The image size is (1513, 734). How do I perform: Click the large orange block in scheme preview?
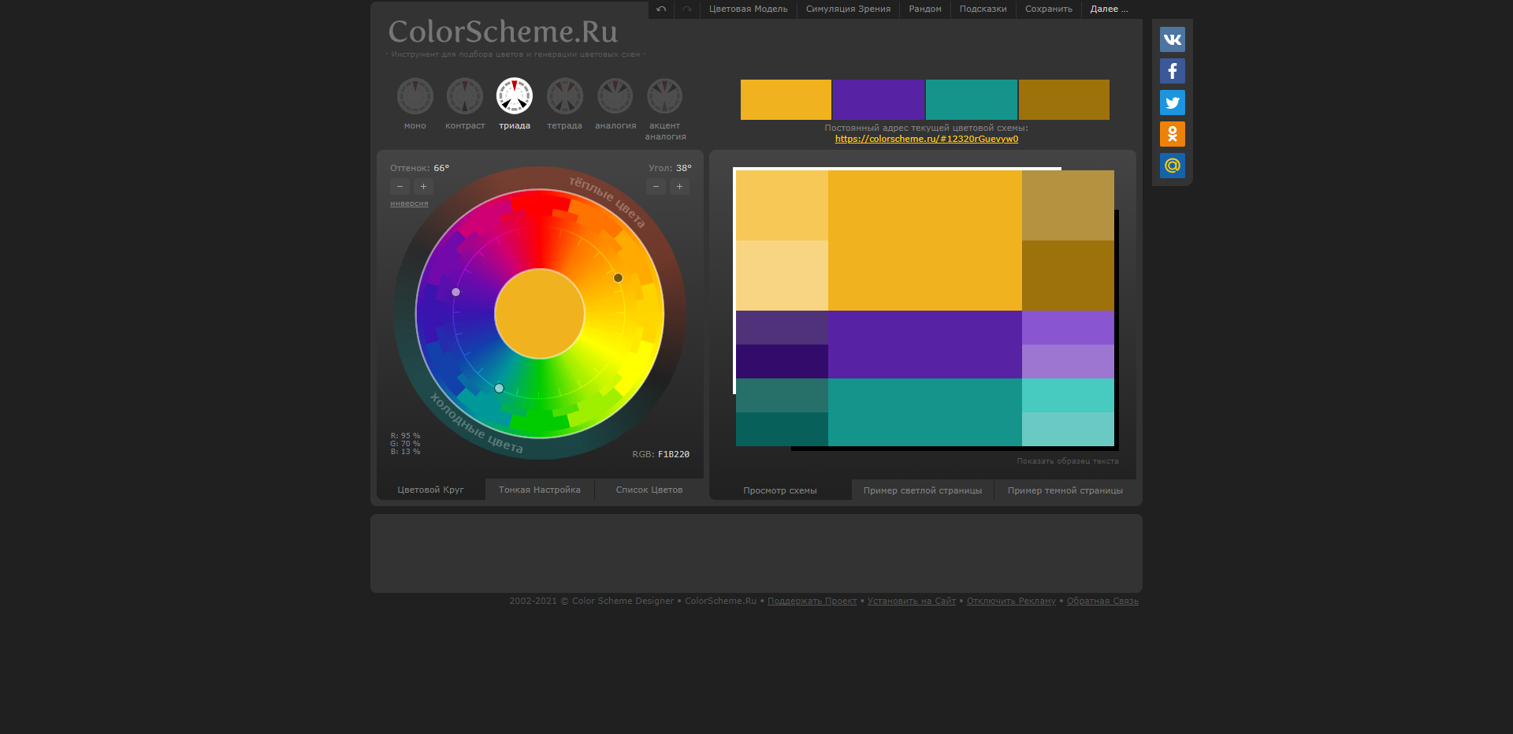925,240
